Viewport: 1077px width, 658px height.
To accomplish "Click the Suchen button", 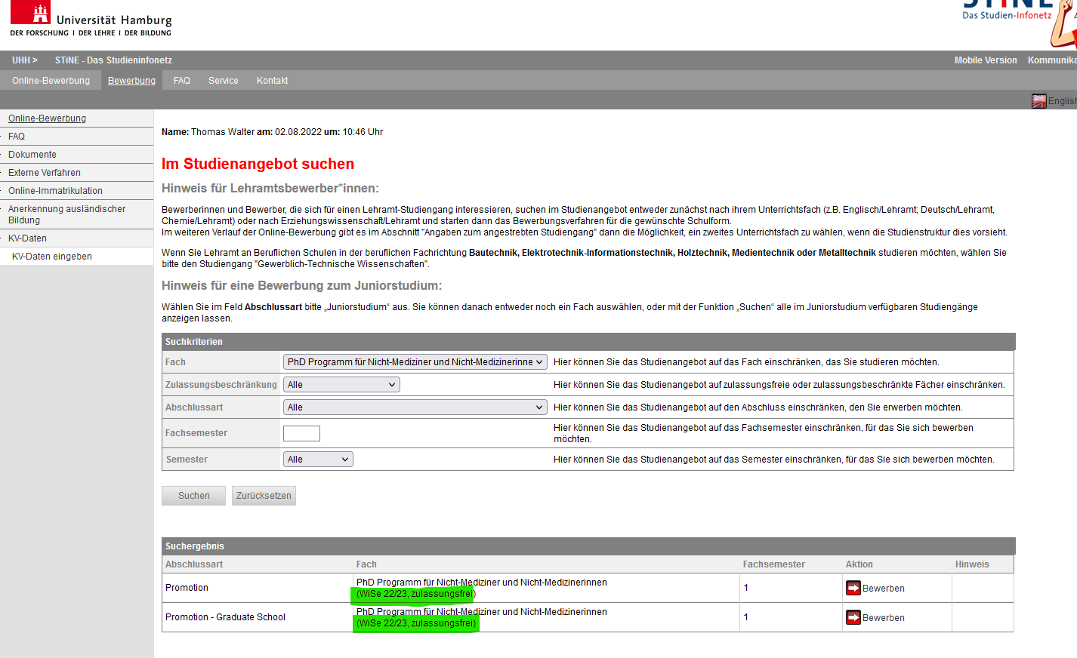I will pyautogui.click(x=194, y=496).
